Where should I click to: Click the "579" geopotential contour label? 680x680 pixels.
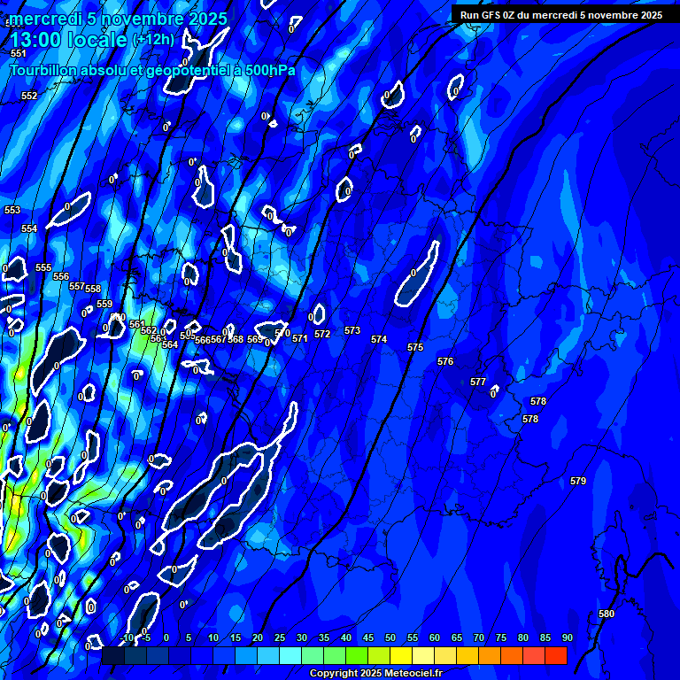(578, 481)
